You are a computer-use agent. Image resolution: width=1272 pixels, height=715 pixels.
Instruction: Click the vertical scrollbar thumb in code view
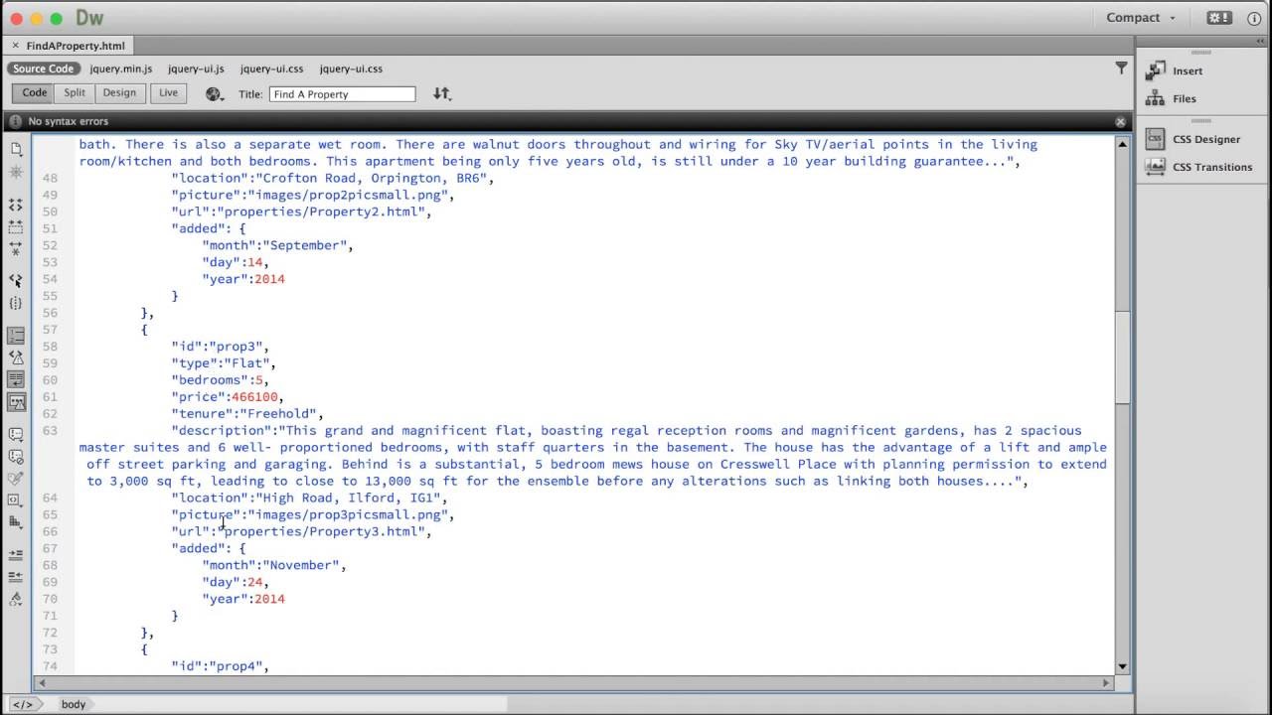[x=1123, y=357]
